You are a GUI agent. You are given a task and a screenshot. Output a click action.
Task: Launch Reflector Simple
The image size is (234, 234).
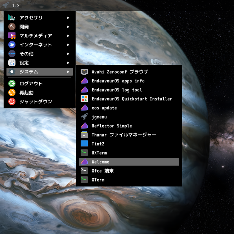129,126
